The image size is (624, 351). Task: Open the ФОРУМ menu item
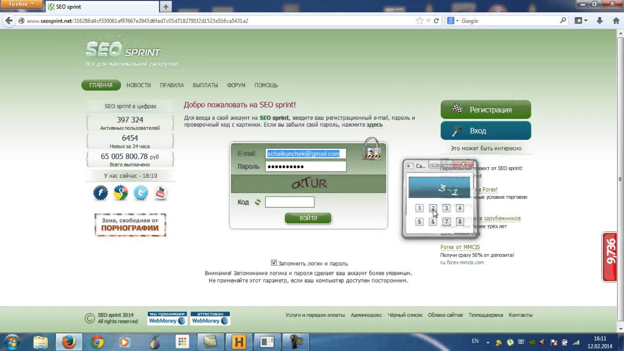click(236, 85)
